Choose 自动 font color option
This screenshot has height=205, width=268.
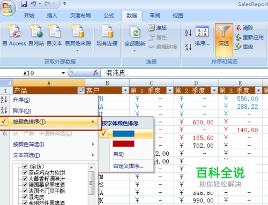pos(118,154)
